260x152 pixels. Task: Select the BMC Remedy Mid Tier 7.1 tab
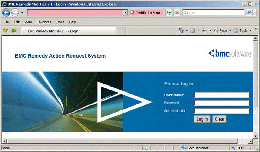coord(68,31)
